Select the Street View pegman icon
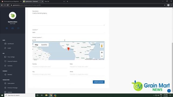The width and height of the screenshot is (173, 97). [x=102, y=46]
